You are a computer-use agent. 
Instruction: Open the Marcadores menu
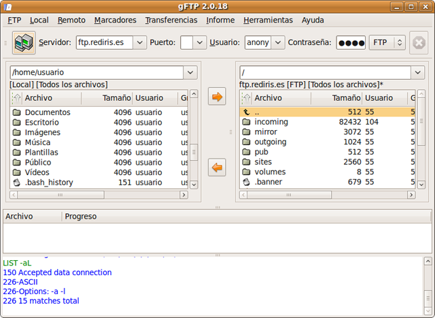click(115, 20)
